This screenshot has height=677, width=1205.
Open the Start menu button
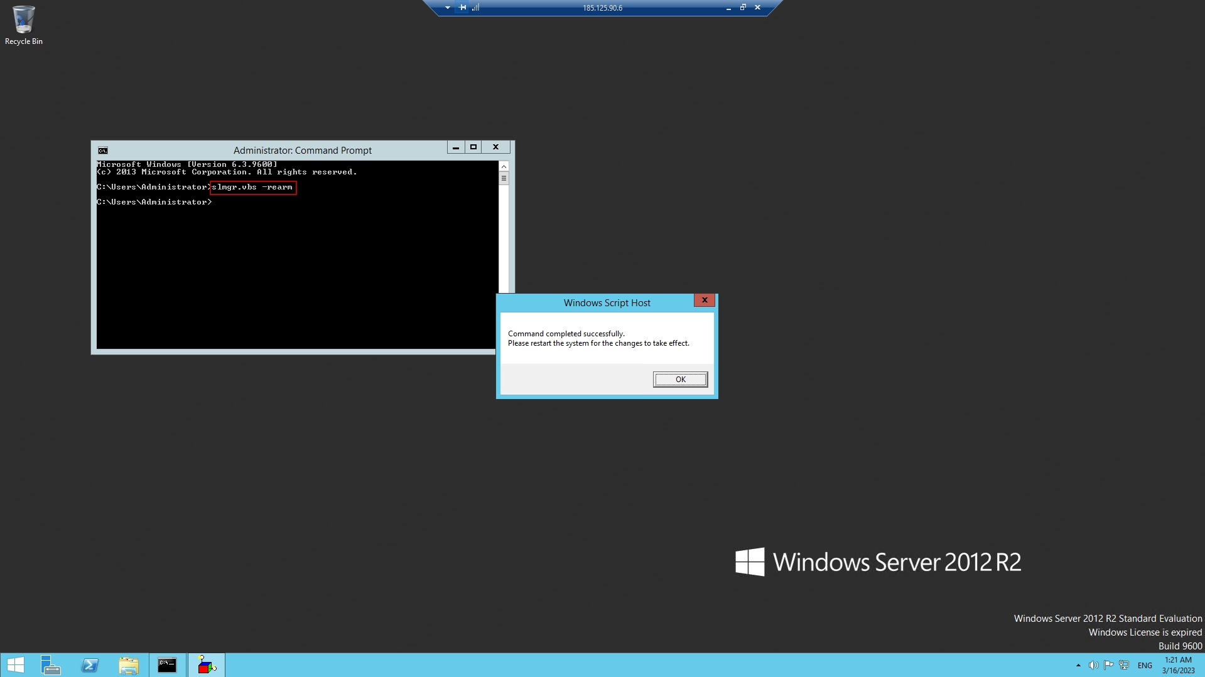point(16,665)
